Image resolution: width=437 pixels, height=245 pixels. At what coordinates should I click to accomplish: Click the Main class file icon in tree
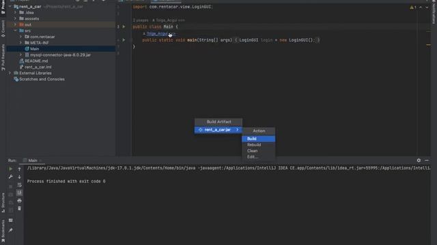pyautogui.click(x=27, y=49)
